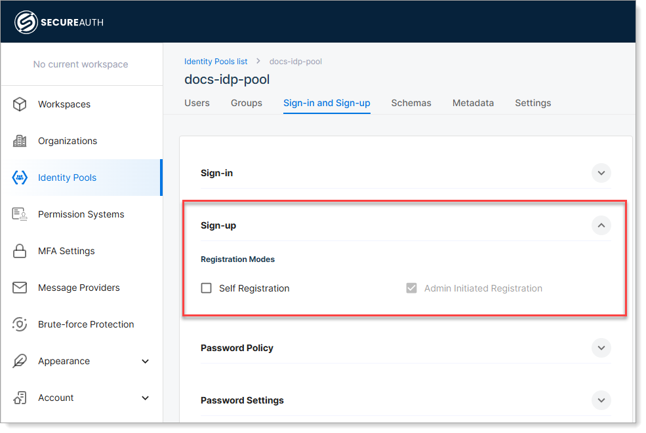Click the Sign-in section heading
The width and height of the screenshot is (646, 433).
pos(216,173)
